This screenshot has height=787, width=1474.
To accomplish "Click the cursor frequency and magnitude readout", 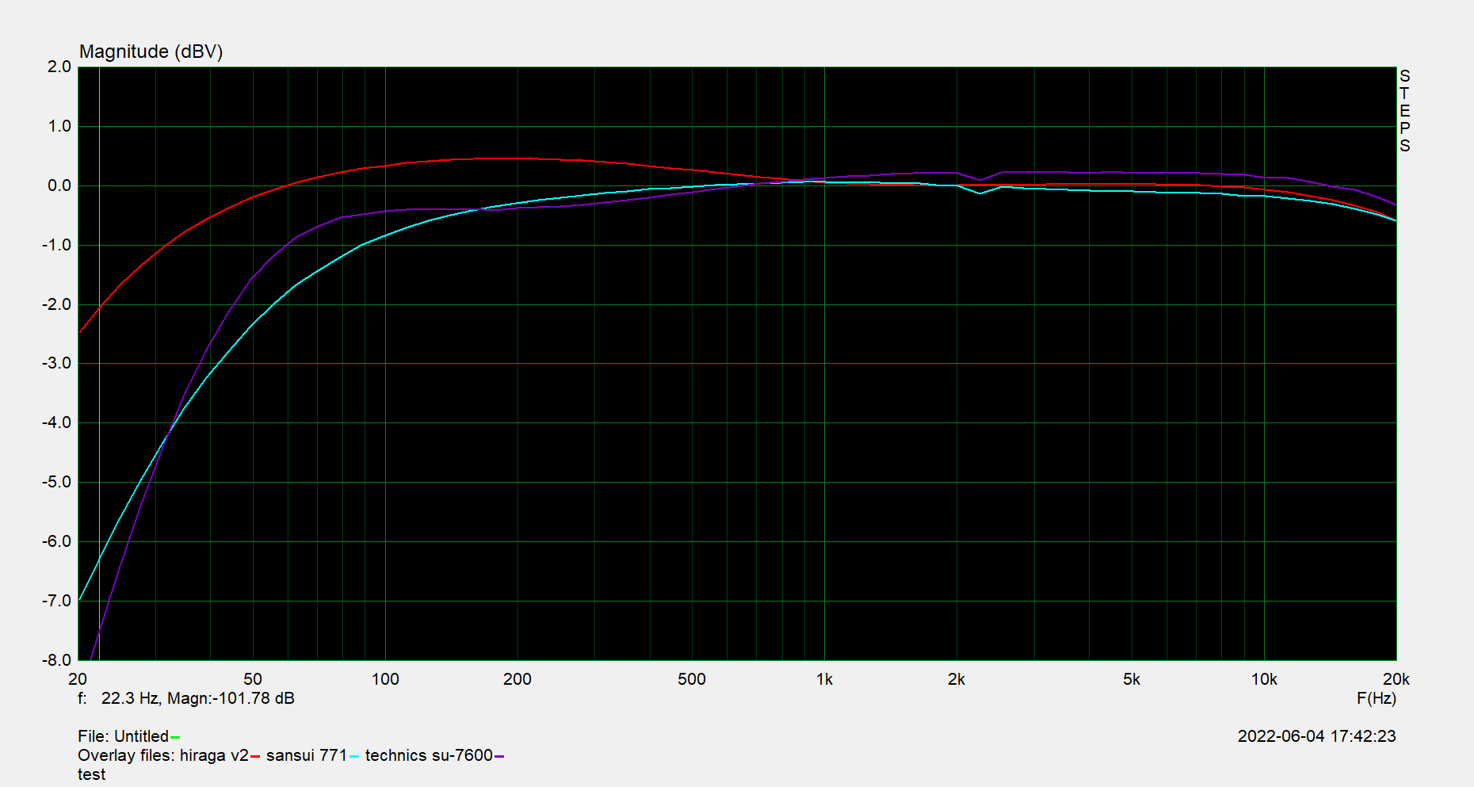I will coord(186,698).
